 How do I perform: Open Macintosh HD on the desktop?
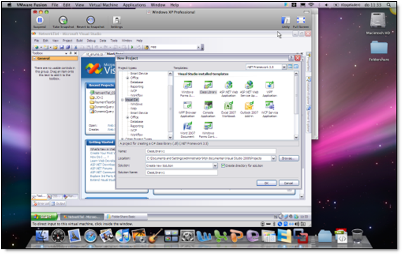(378, 24)
